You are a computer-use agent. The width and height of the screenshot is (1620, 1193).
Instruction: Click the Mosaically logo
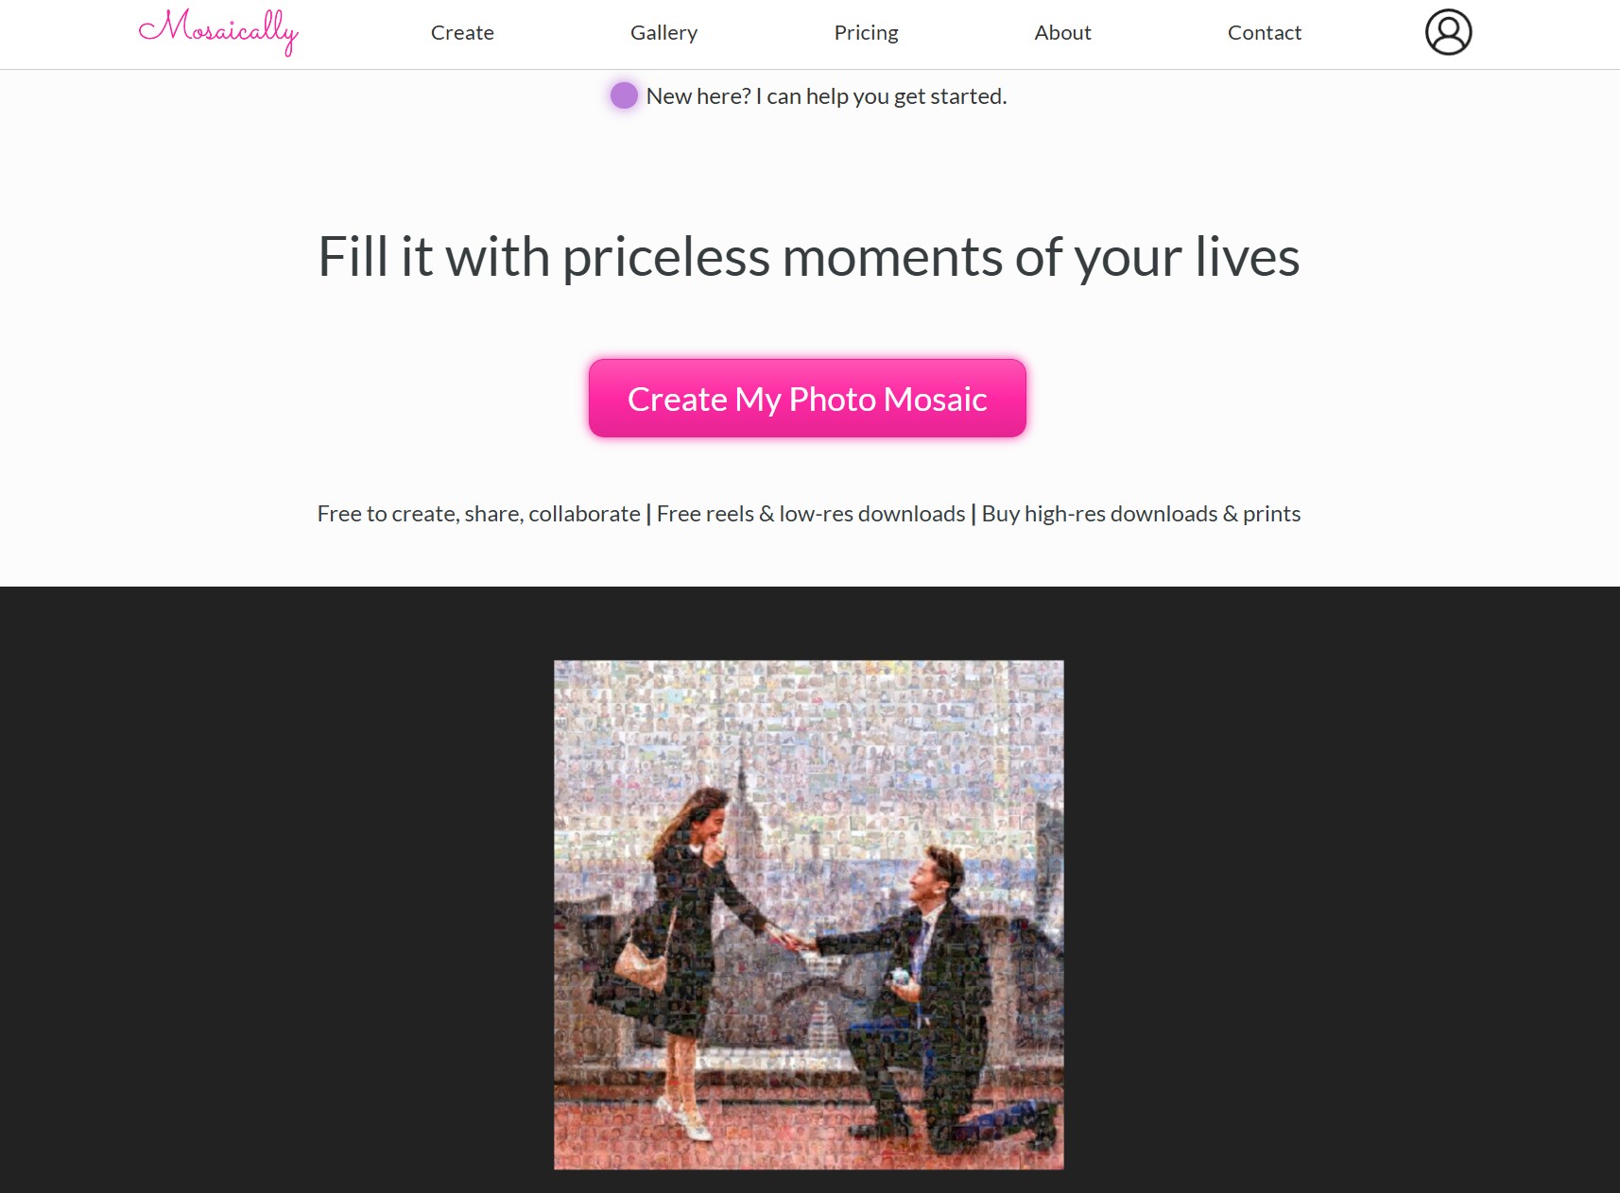(x=218, y=32)
